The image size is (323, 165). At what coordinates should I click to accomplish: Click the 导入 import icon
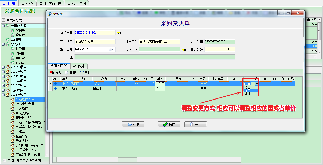(x=53, y=73)
